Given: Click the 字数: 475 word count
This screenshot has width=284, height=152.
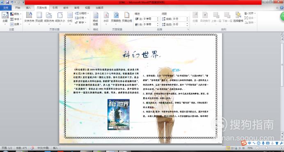Looking at the screenshot, I should [21, 148].
